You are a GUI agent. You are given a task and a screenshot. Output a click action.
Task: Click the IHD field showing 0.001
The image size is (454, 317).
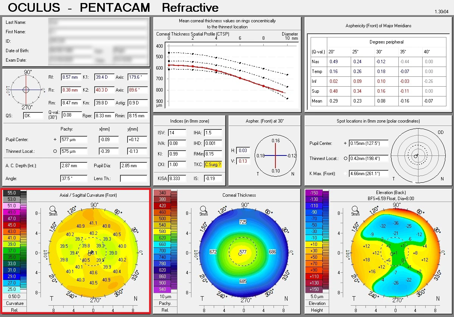[213, 143]
